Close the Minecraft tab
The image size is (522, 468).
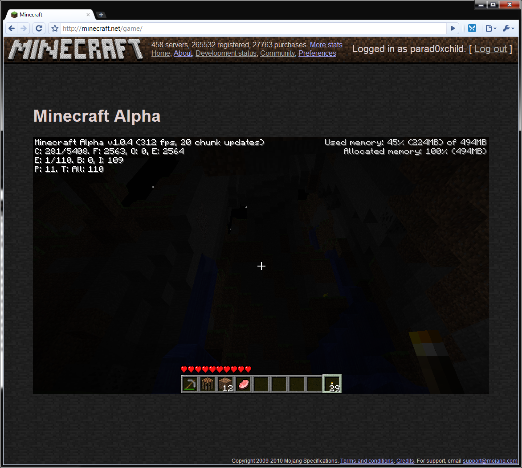pos(88,15)
